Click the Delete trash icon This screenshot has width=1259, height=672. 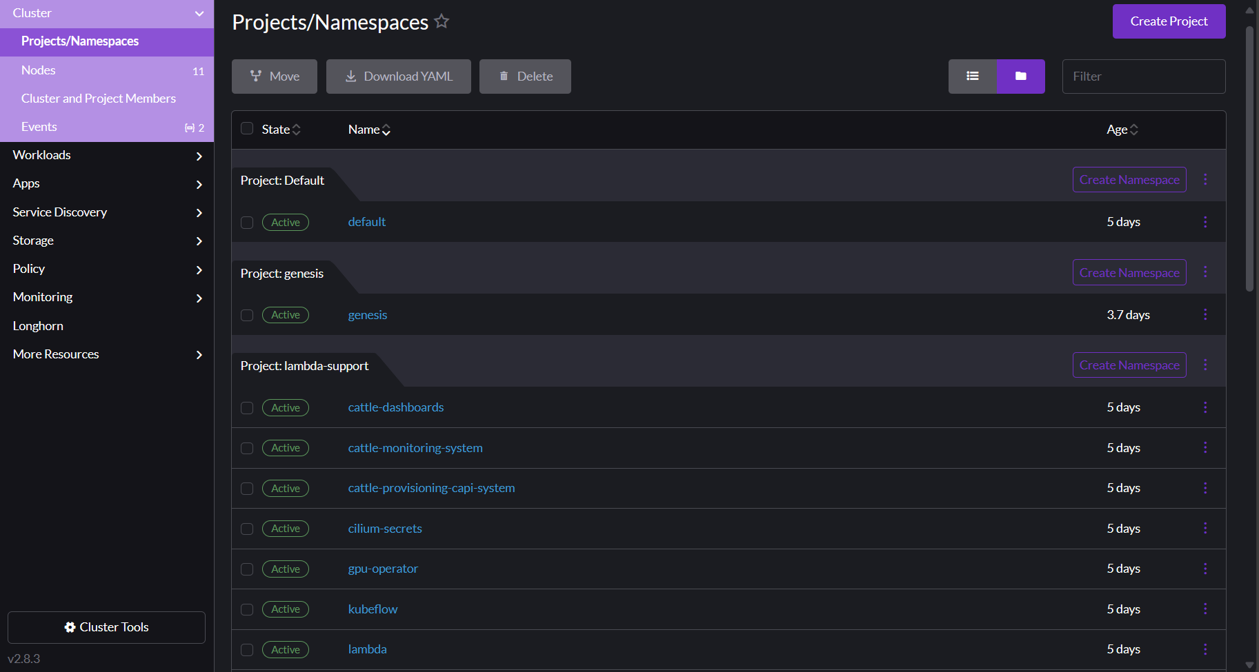(x=504, y=76)
